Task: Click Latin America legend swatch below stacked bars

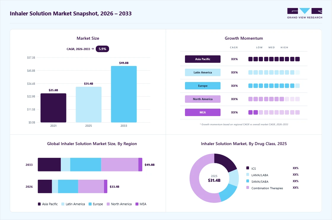Action: point(63,204)
